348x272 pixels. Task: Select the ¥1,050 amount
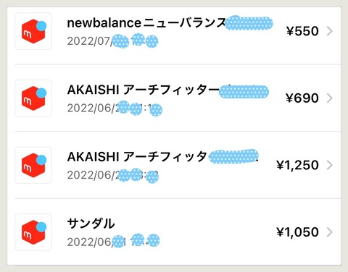pyautogui.click(x=297, y=232)
